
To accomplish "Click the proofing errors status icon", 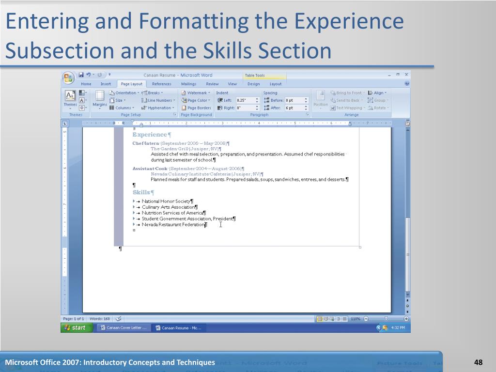I will [119, 319].
